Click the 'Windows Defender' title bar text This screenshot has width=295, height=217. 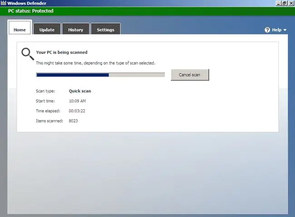pos(27,3)
